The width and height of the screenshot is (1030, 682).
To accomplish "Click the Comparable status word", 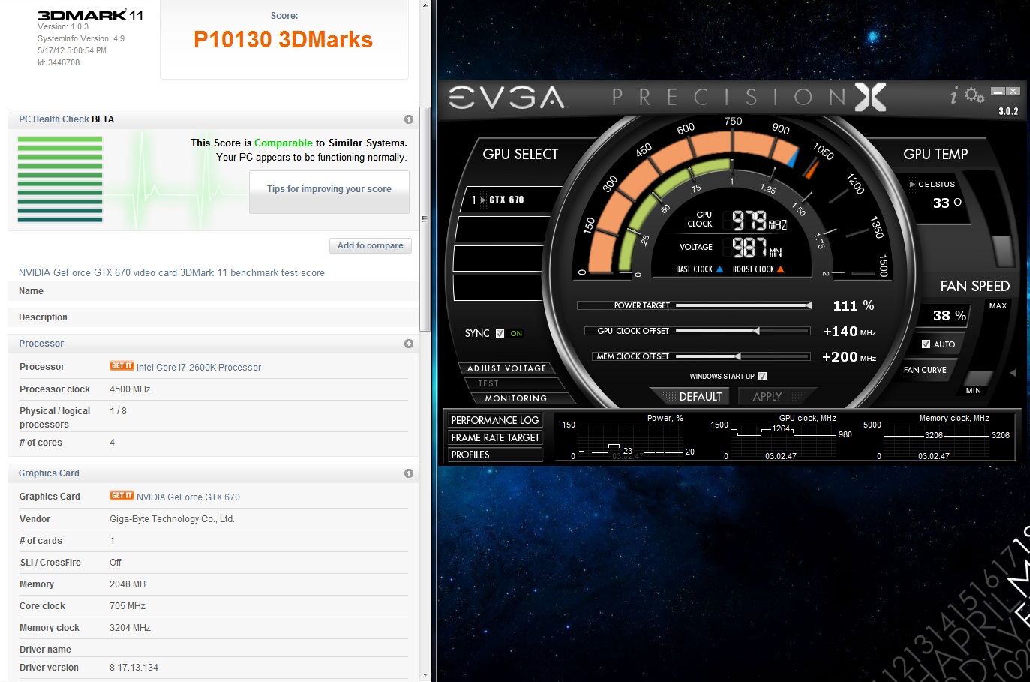I will [284, 143].
